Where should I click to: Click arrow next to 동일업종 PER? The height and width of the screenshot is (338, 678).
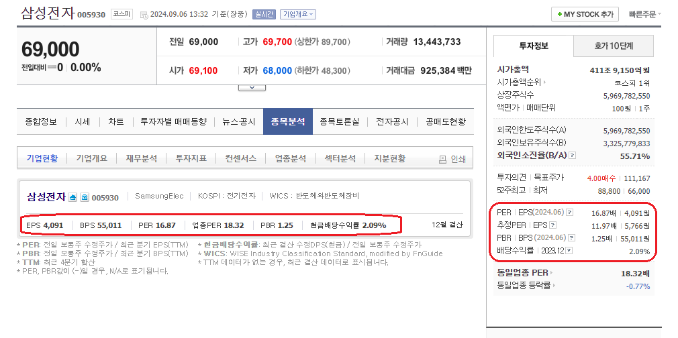tap(551, 273)
